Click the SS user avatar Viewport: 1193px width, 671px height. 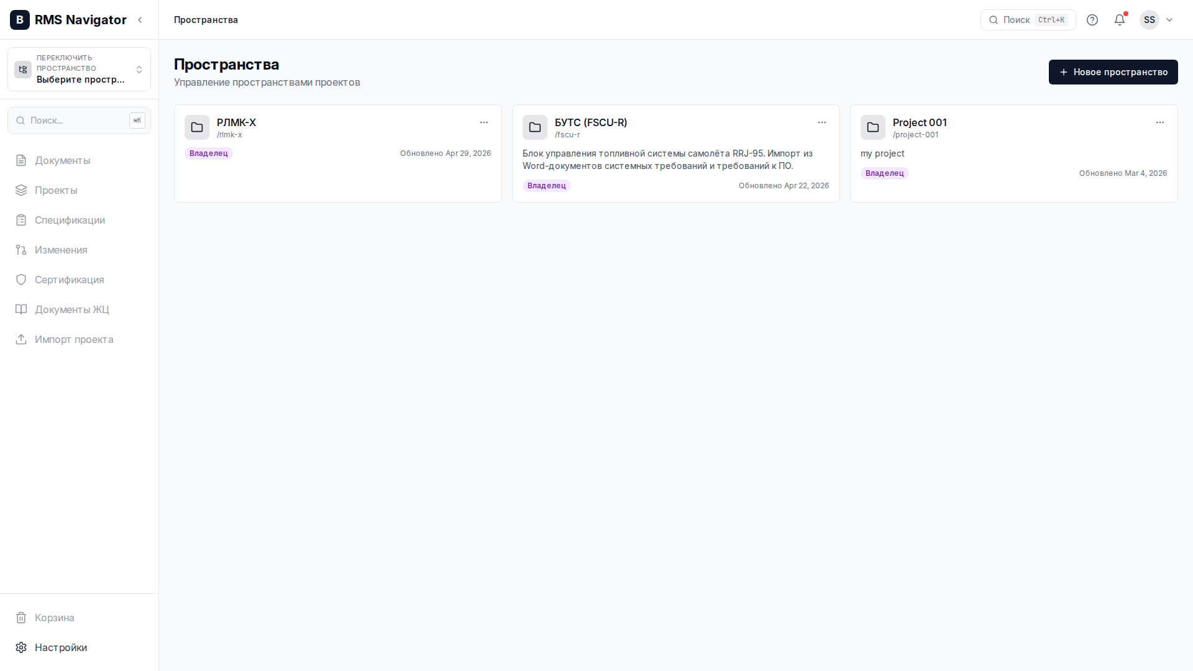tap(1150, 20)
